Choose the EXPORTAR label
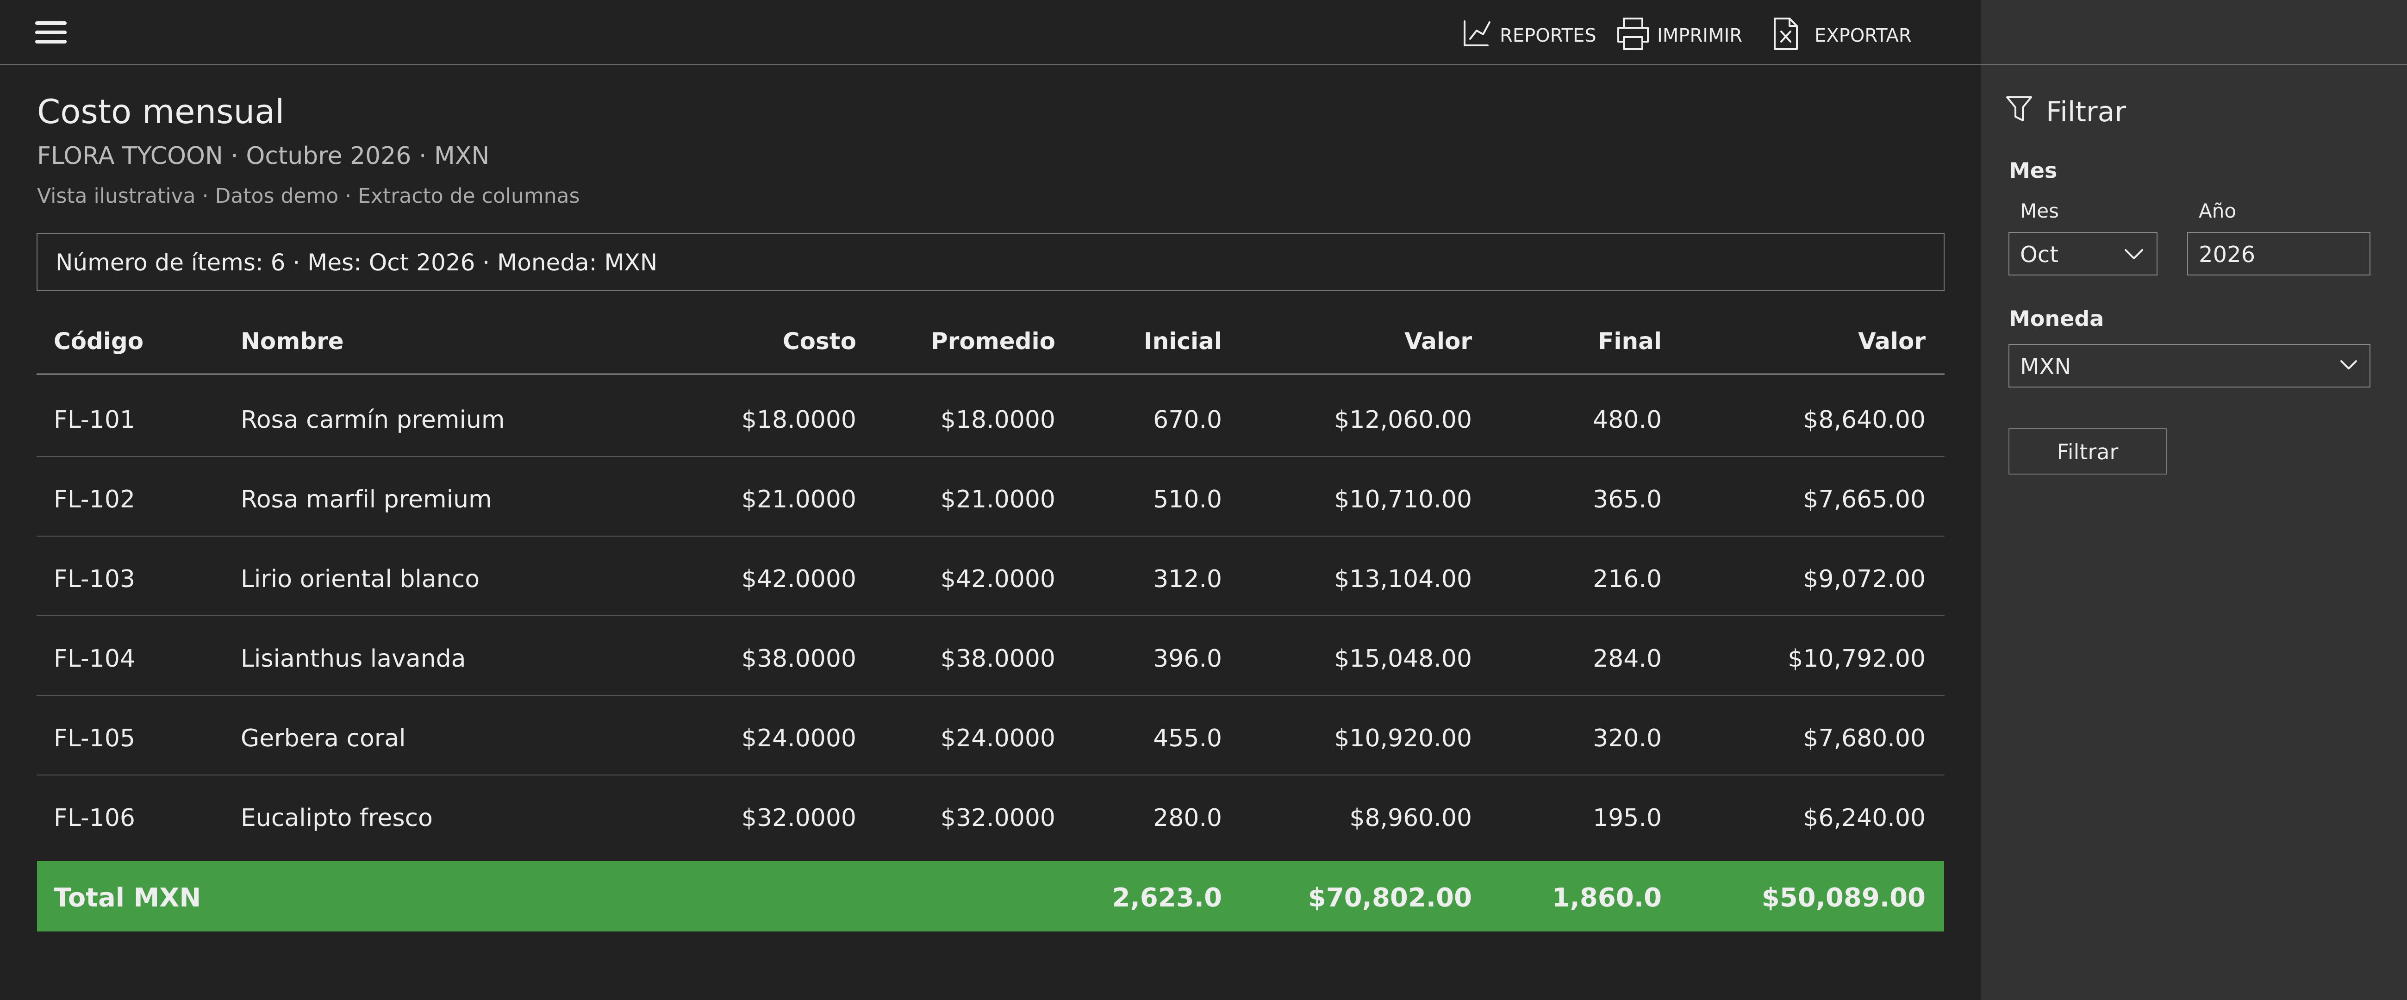Viewport: 2407px width, 1000px height. [1862, 36]
